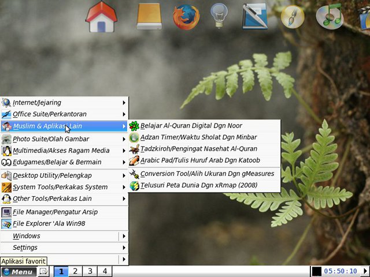Switch to workspace 3
The width and height of the screenshot is (370, 277).
[x=90, y=271]
